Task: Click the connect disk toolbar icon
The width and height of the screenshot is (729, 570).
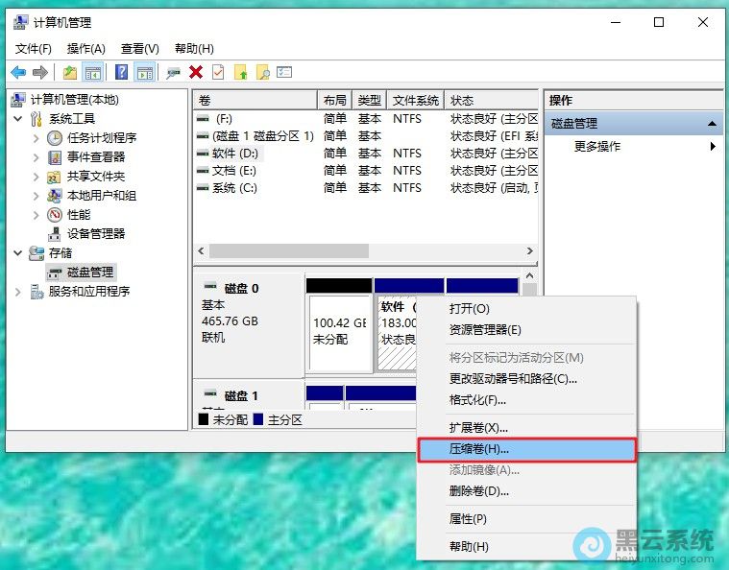Action: (x=173, y=72)
